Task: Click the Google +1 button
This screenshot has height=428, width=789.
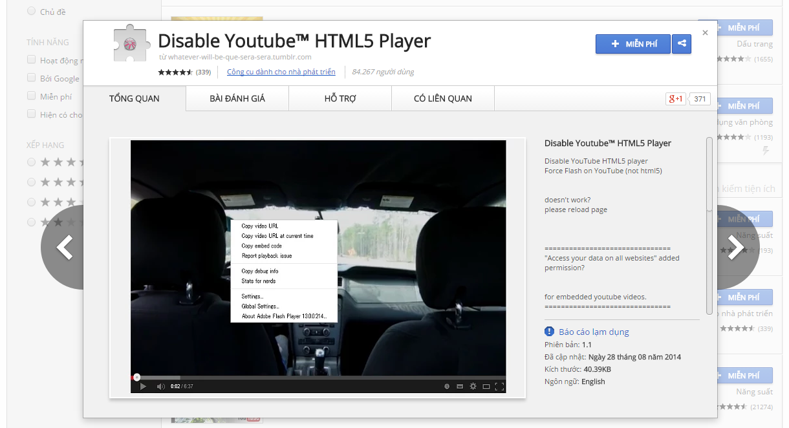Action: pyautogui.click(x=675, y=99)
